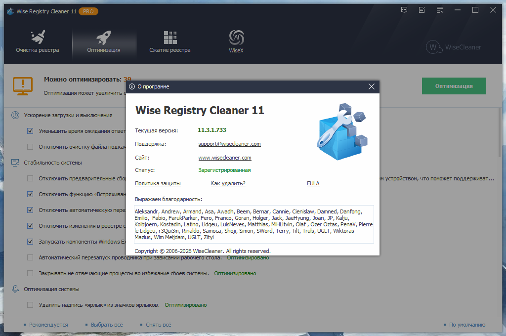Click the notes/edit icon in title bar
The image size is (506, 336).
(422, 10)
